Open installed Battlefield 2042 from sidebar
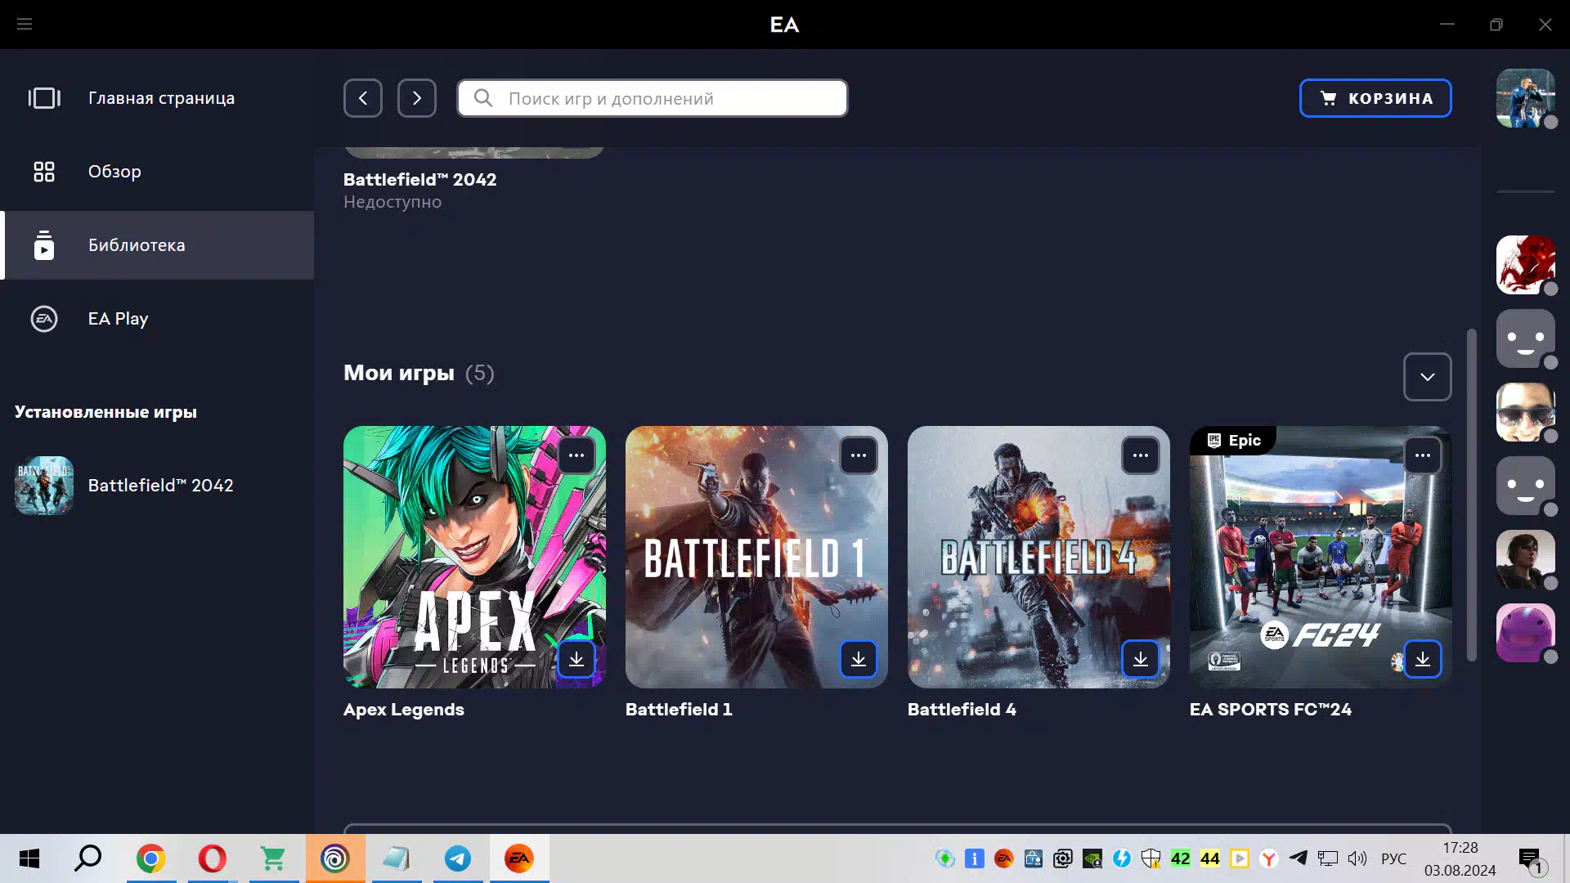Screen dimensions: 1570x883 pyautogui.click(x=157, y=486)
